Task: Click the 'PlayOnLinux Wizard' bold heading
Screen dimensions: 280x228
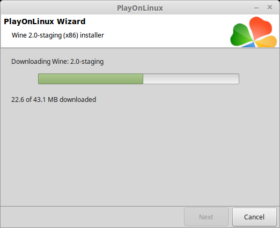Action: click(45, 21)
